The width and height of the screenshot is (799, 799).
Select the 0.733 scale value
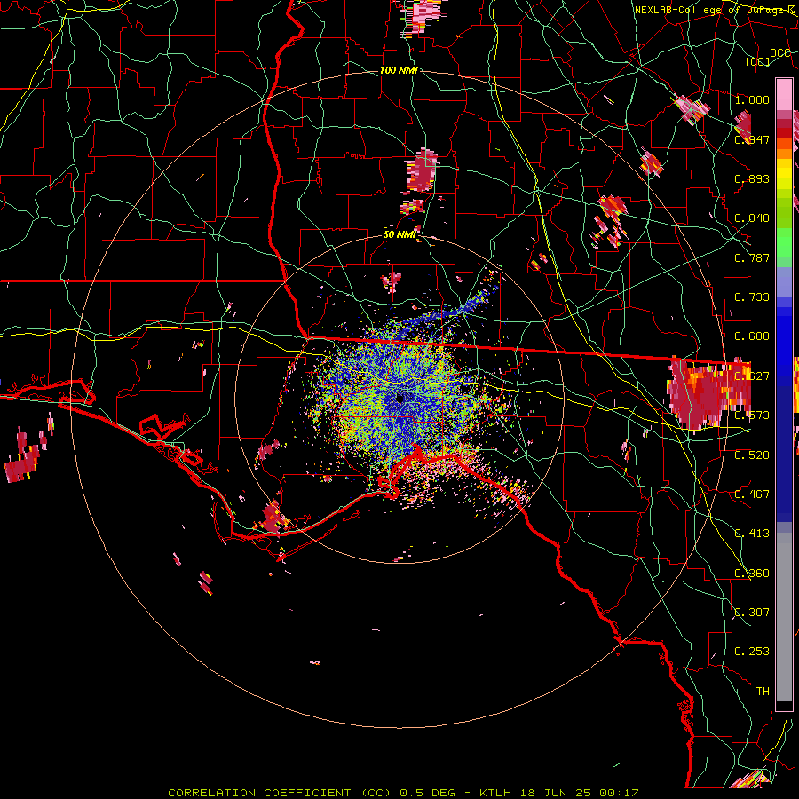click(x=752, y=297)
